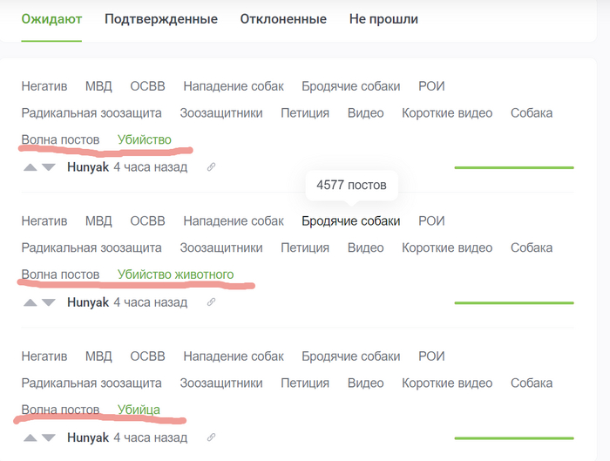610x461 pixels.
Task: Click the link icon in the Убийца entry
Action: tap(211, 437)
